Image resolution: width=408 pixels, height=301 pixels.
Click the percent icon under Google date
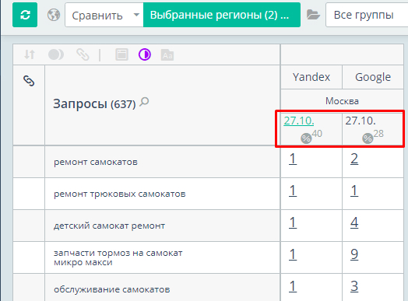pyautogui.click(x=368, y=138)
